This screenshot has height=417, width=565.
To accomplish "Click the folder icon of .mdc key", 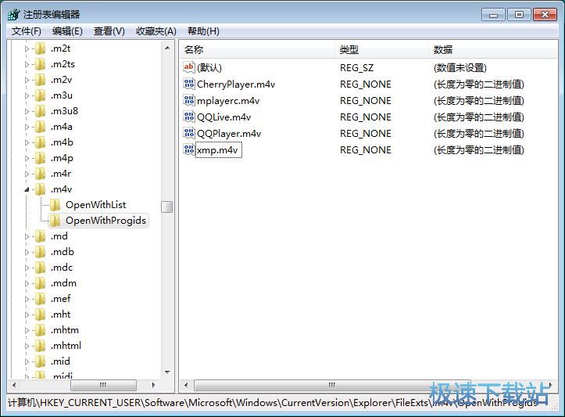I will tap(41, 268).
